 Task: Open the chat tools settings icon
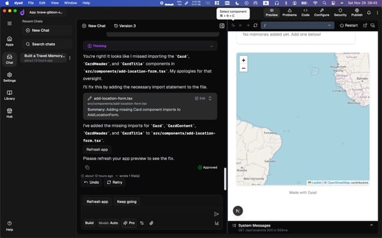coord(142,223)
